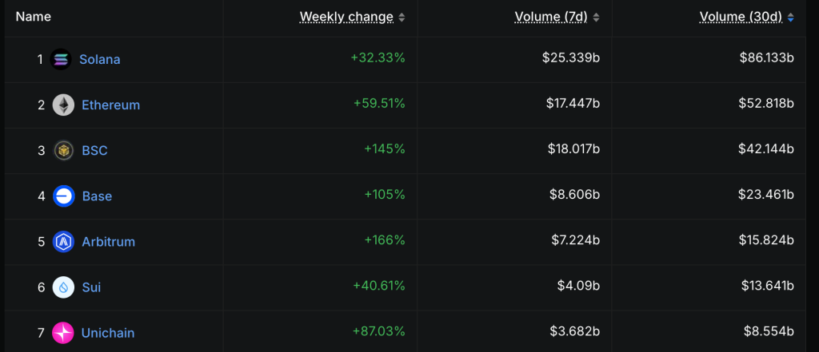The height and width of the screenshot is (352, 819).
Task: Toggle sort arrows next to Volume (7d)
Action: click(596, 18)
